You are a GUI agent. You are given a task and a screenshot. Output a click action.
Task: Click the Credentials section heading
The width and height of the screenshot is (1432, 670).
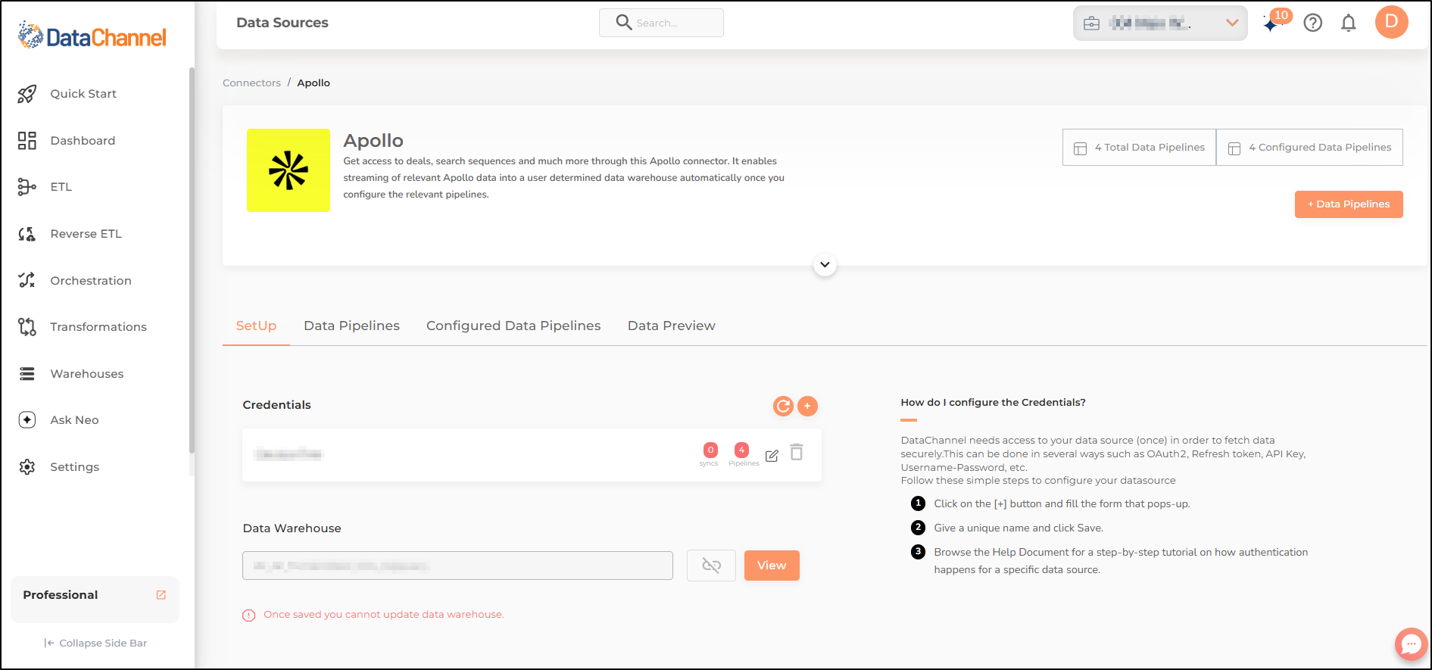click(276, 405)
